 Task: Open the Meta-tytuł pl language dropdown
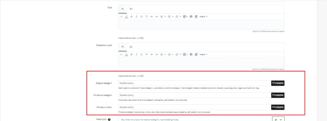coord(278,119)
